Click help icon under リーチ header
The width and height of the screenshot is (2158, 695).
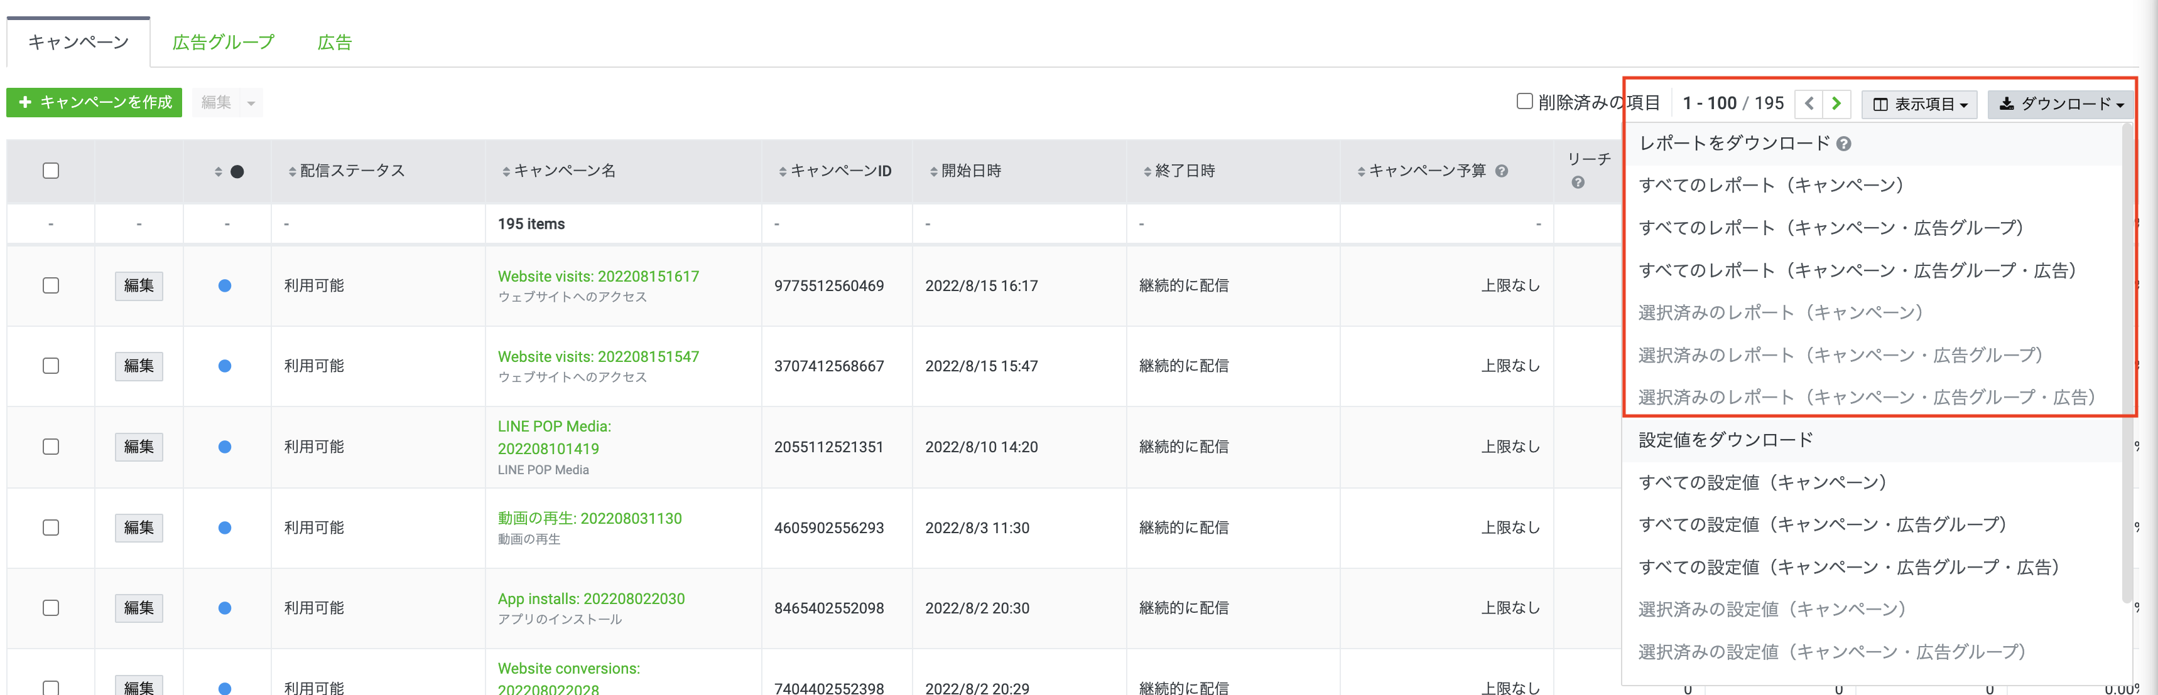coord(1578,183)
